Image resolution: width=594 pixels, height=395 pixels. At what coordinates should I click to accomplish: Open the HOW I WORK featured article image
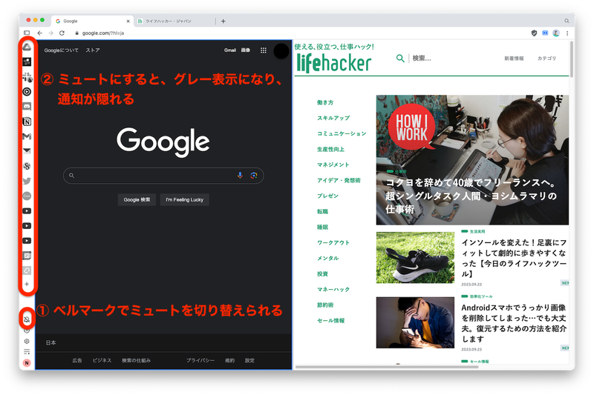472,160
